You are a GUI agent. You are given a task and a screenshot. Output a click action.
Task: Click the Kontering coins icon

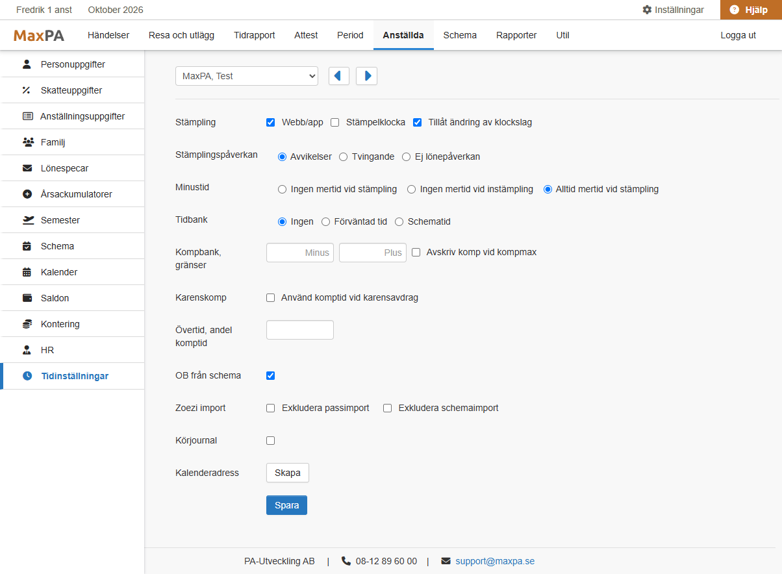(27, 324)
